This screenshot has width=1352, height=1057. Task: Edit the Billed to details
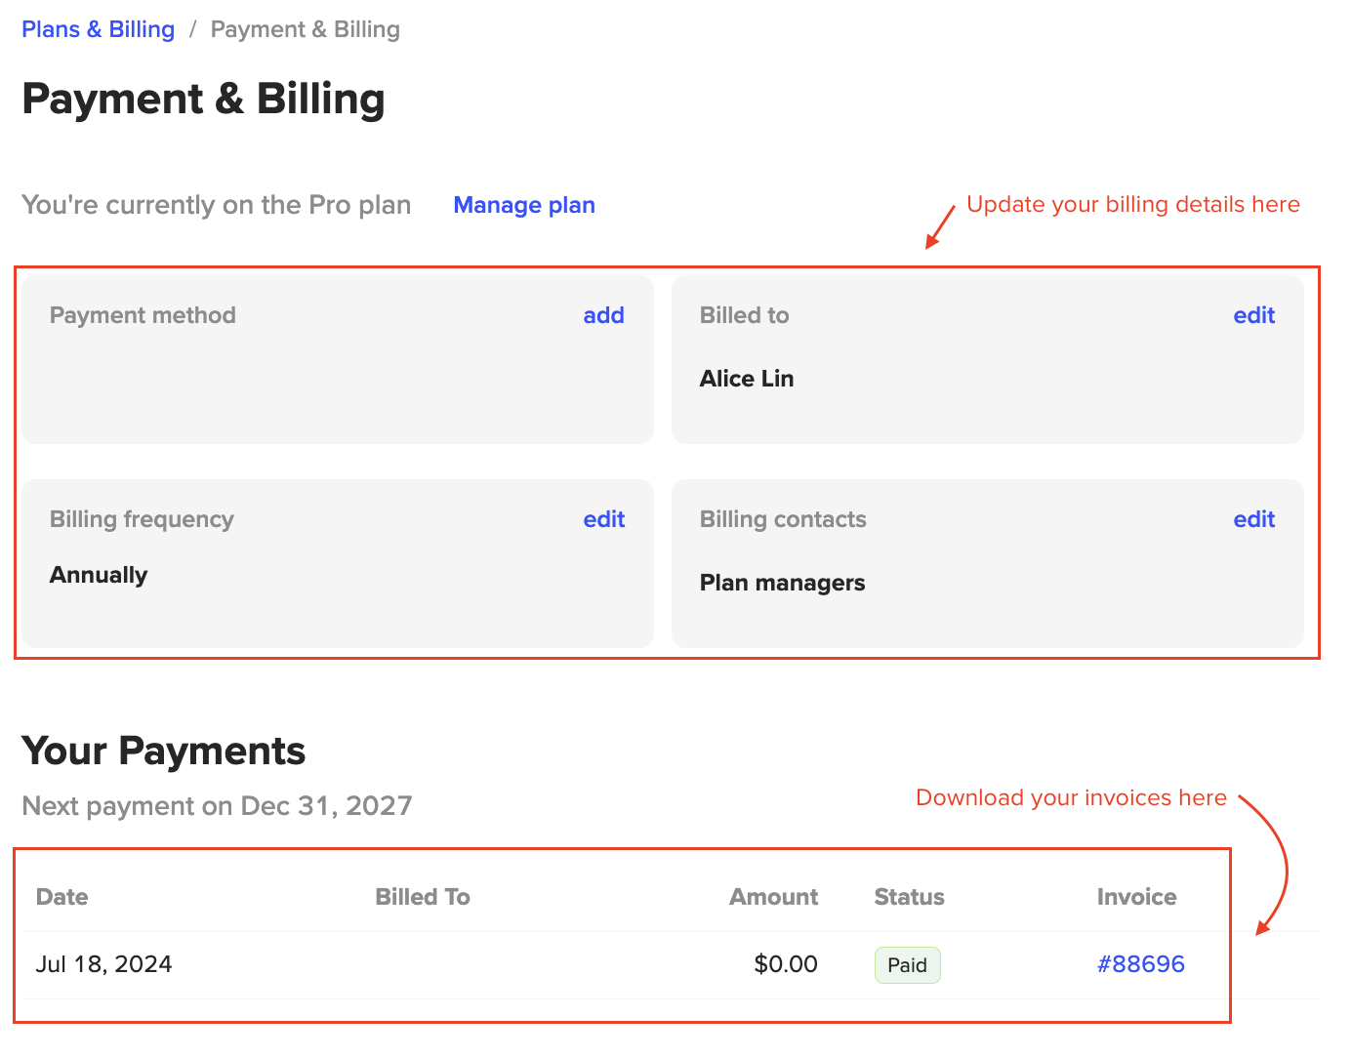point(1253,315)
